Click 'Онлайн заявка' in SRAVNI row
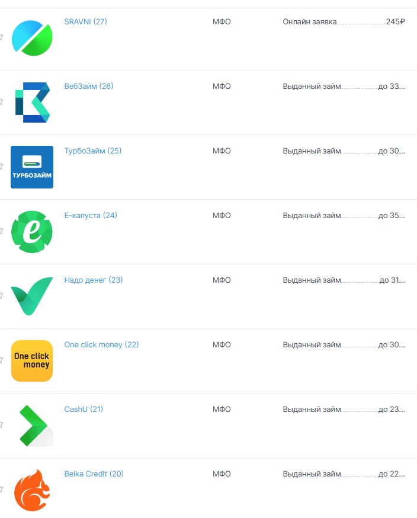This screenshot has width=417, height=518. pyautogui.click(x=310, y=22)
